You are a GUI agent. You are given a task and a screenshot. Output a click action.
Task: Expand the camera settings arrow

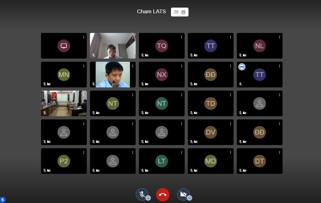pos(189,198)
